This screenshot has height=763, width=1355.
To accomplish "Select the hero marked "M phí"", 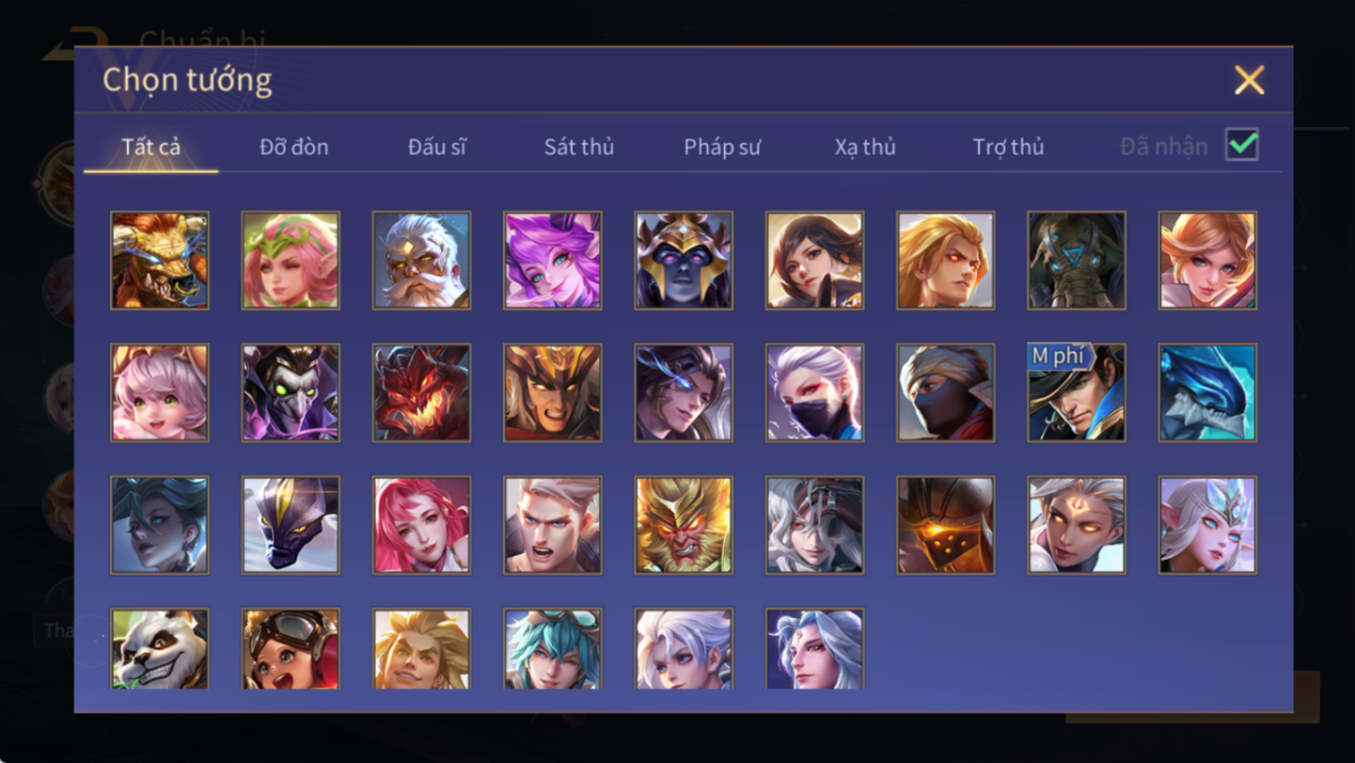I will coord(1077,393).
